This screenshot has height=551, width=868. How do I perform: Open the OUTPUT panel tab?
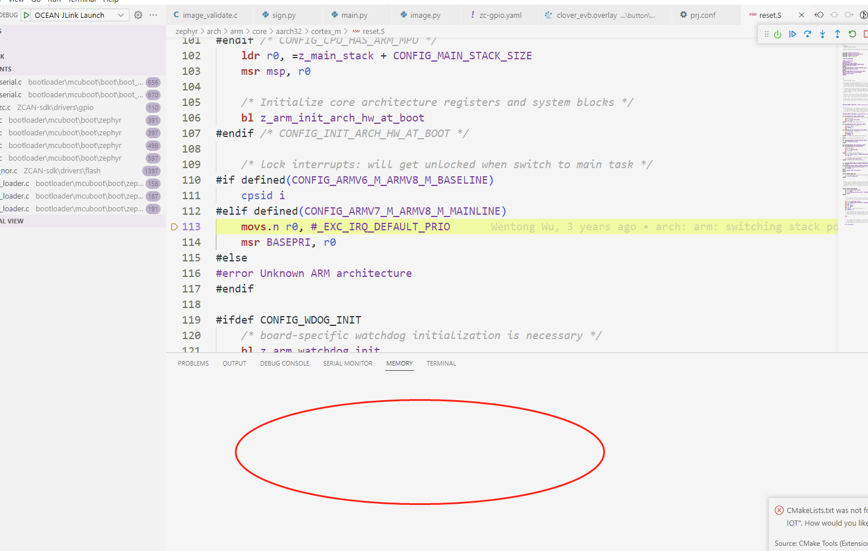pyautogui.click(x=234, y=363)
